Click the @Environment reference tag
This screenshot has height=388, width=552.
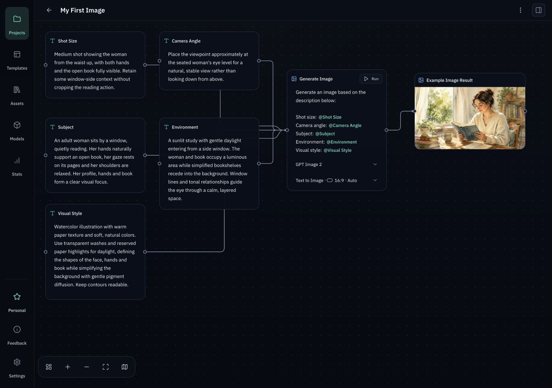point(342,142)
